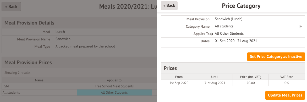Select Free School Meal Students cell

(x=114, y=86)
